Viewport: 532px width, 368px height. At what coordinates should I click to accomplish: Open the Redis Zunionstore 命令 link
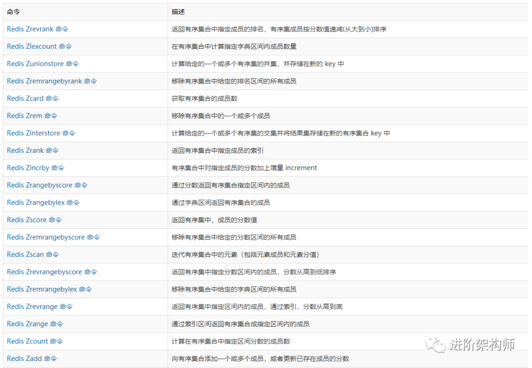pyautogui.click(x=43, y=63)
